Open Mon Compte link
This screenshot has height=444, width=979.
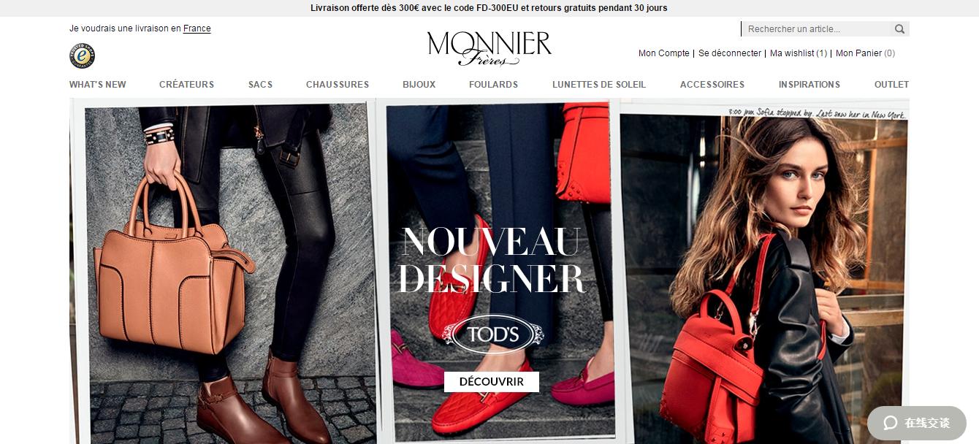[x=664, y=53]
